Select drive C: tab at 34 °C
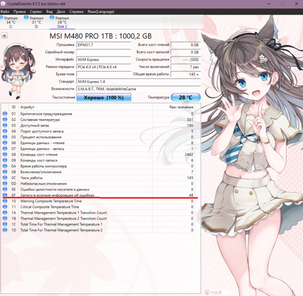 pos(10,22)
